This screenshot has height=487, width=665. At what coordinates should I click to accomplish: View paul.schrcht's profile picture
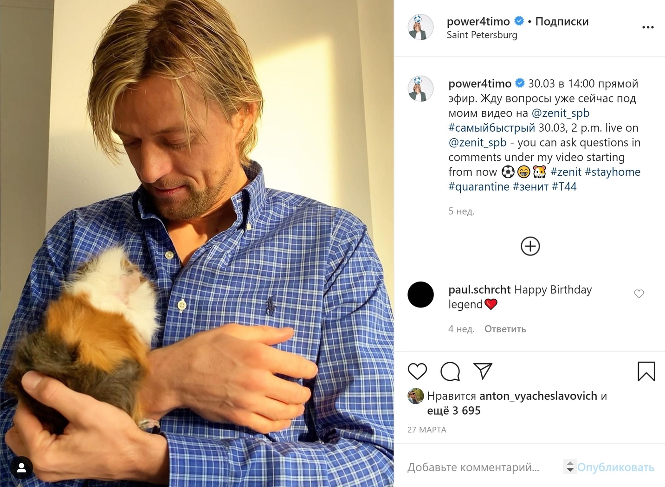click(x=420, y=295)
